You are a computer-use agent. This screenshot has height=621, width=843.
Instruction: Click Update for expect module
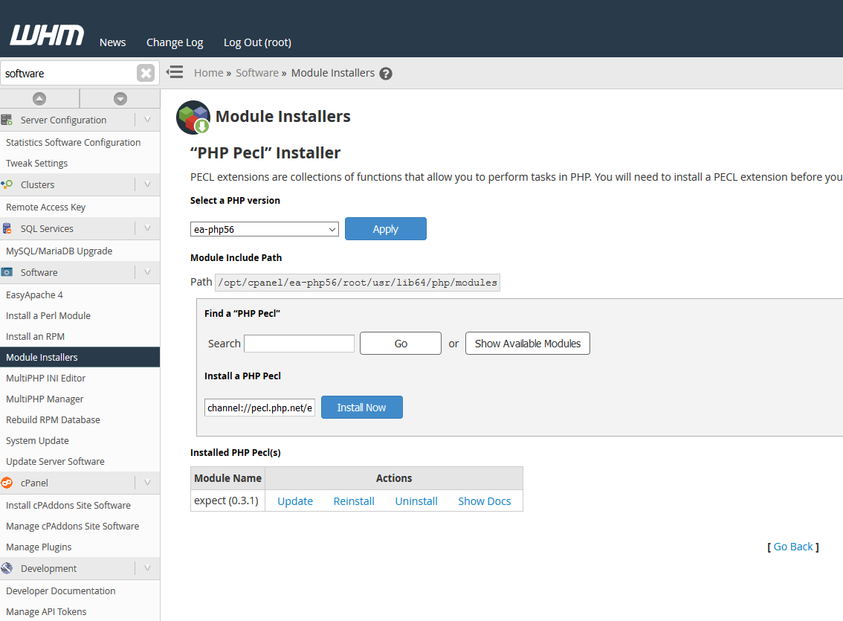click(295, 501)
